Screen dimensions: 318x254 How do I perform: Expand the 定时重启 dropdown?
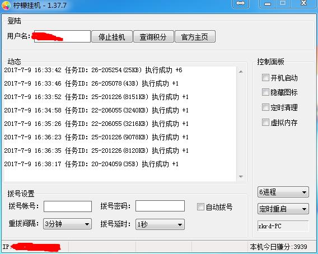click(x=283, y=209)
